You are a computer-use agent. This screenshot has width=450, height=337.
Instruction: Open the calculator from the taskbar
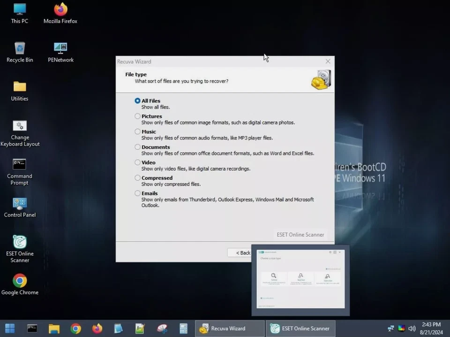(183, 328)
